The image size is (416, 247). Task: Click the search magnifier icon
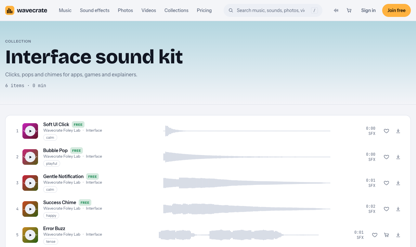(x=231, y=10)
